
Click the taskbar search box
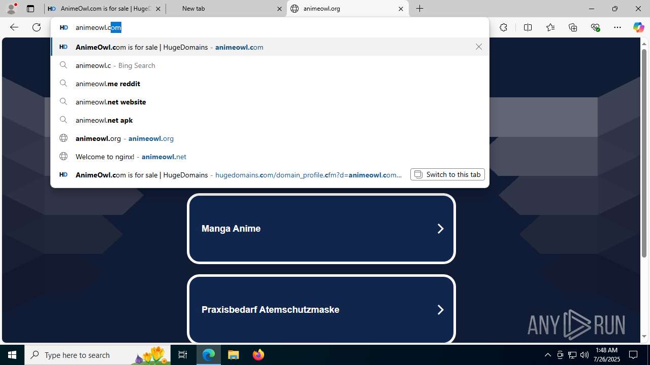[98, 355]
